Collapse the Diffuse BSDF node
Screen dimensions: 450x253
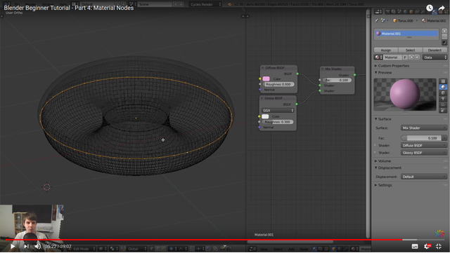262,68
